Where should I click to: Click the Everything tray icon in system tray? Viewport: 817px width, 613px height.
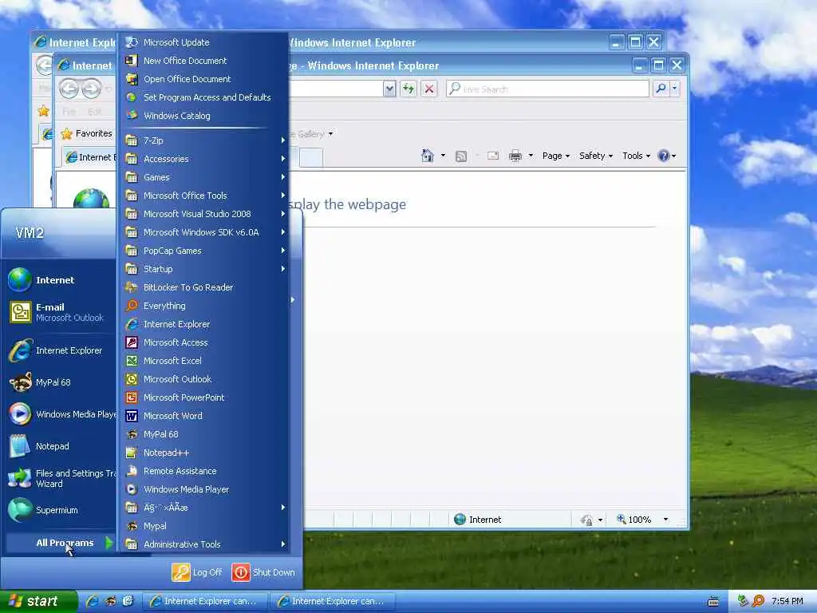(x=758, y=601)
